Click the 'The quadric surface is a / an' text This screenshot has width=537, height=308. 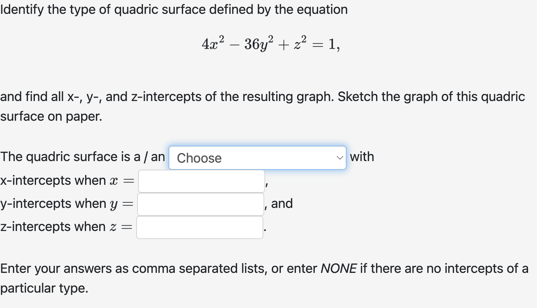tap(82, 156)
